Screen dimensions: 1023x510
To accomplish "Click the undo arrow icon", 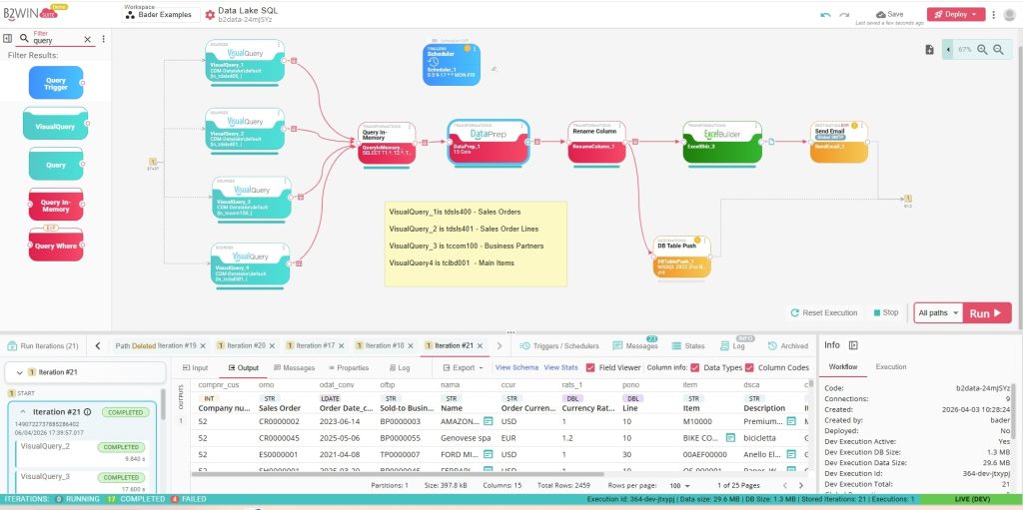I will pos(825,15).
